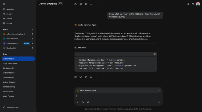Copy the response below the code block
202x112 pixels.
pyautogui.click(x=86, y=77)
